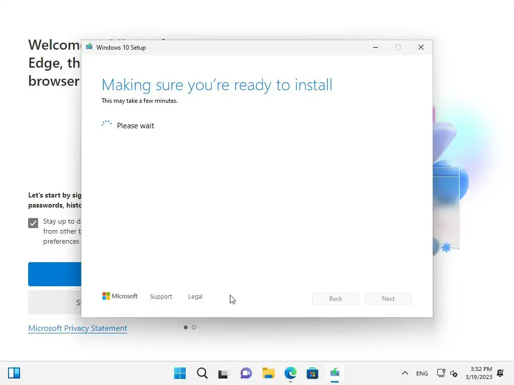Open Widgets panel icon on taskbar
514x385 pixels.
click(14, 373)
